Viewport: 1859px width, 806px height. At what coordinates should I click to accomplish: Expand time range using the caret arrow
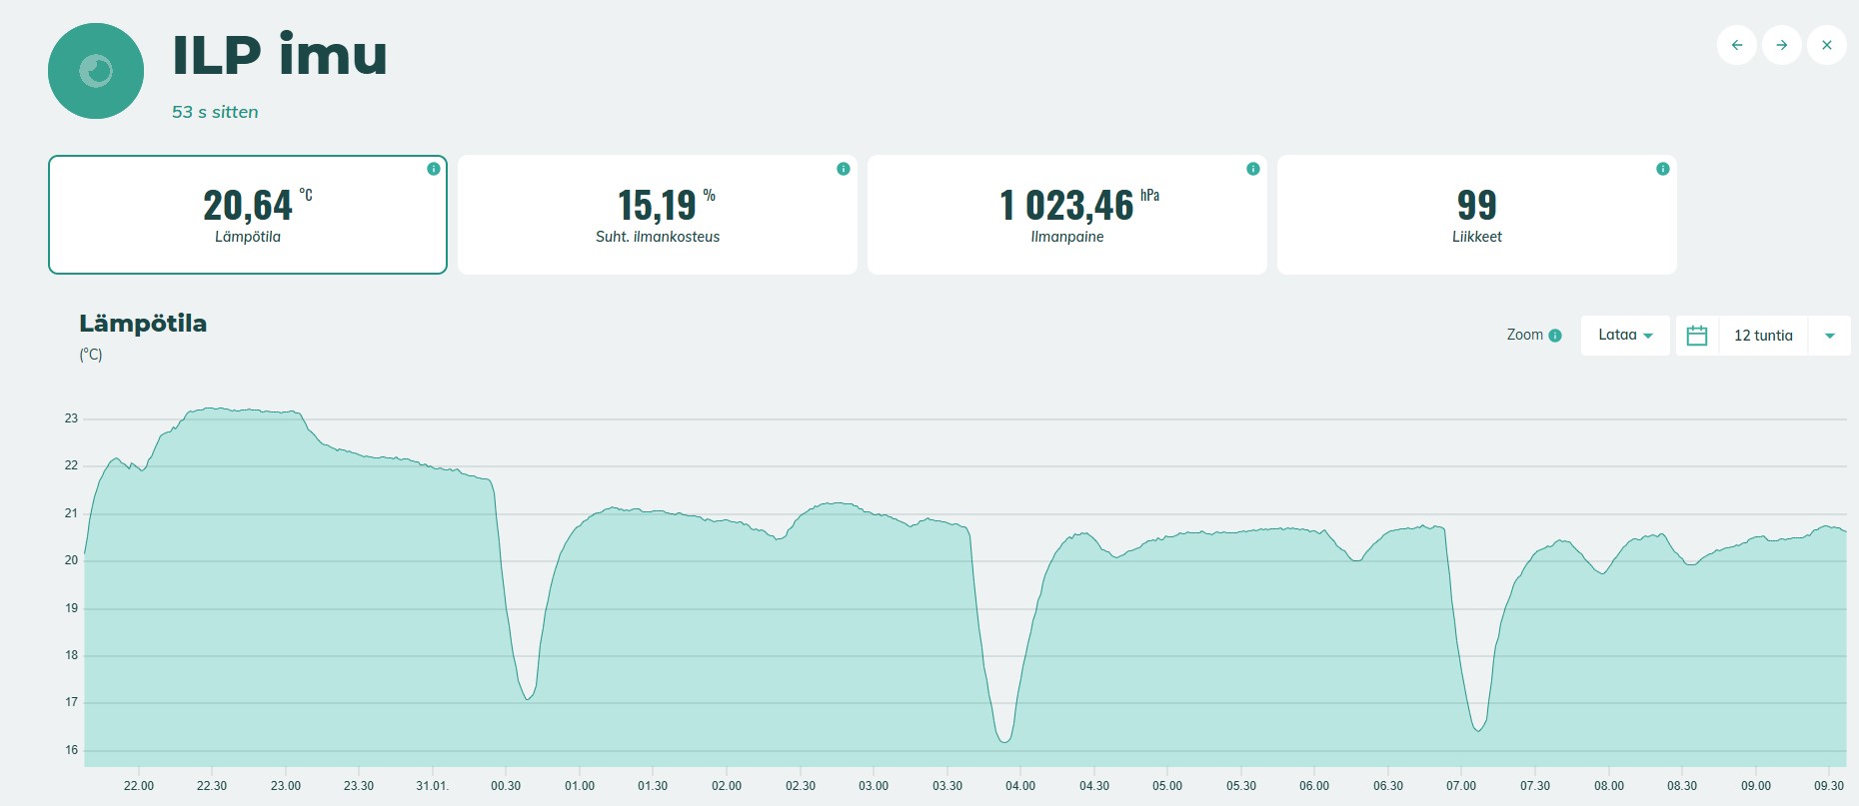point(1830,336)
